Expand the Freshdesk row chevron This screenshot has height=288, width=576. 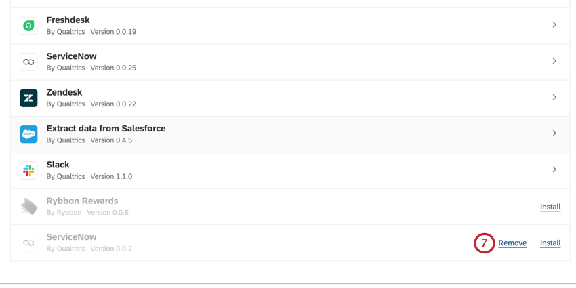tap(554, 25)
